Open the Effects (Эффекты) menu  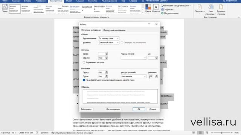(168, 9)
